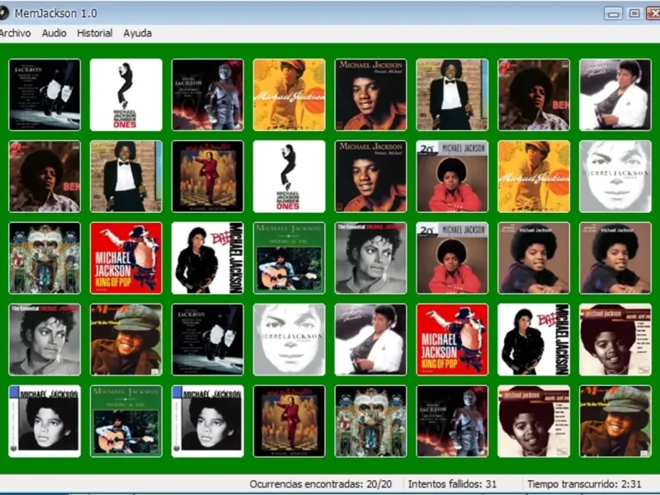
Task: Click the Number Ones cover in second row
Action: coord(290,177)
